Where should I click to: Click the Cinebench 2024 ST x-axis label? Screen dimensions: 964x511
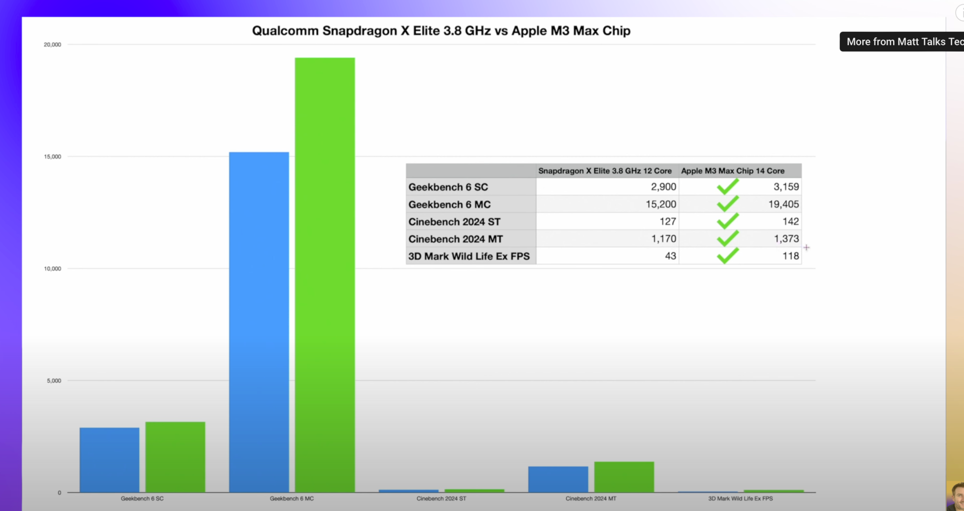(442, 499)
